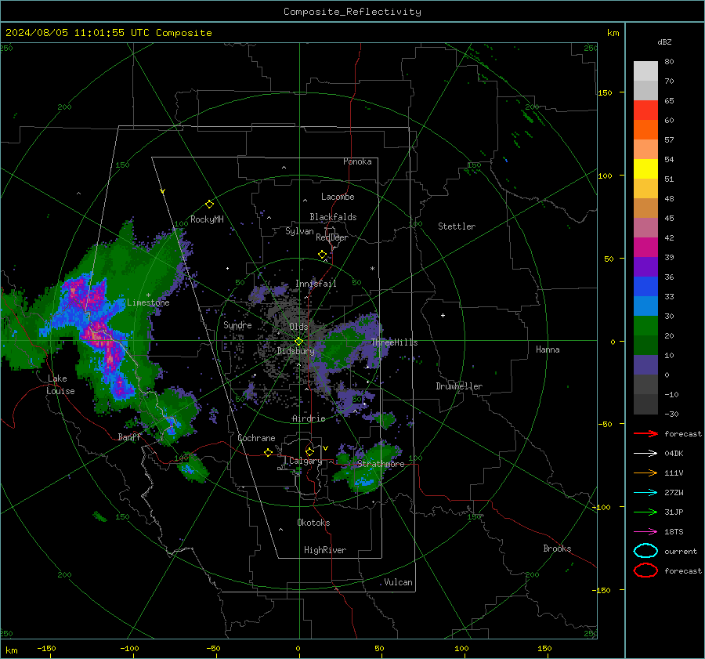Image resolution: width=705 pixels, height=659 pixels.
Task: Click the 'km' unit label at bottom left
Action: point(11,650)
